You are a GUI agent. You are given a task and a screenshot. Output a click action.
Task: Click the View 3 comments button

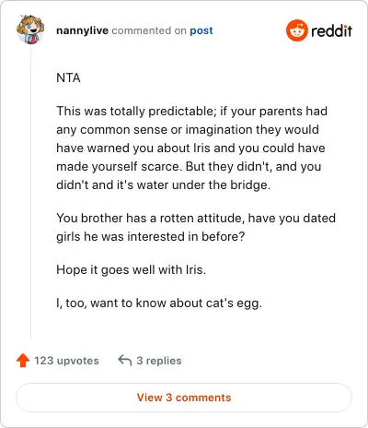[x=184, y=398]
